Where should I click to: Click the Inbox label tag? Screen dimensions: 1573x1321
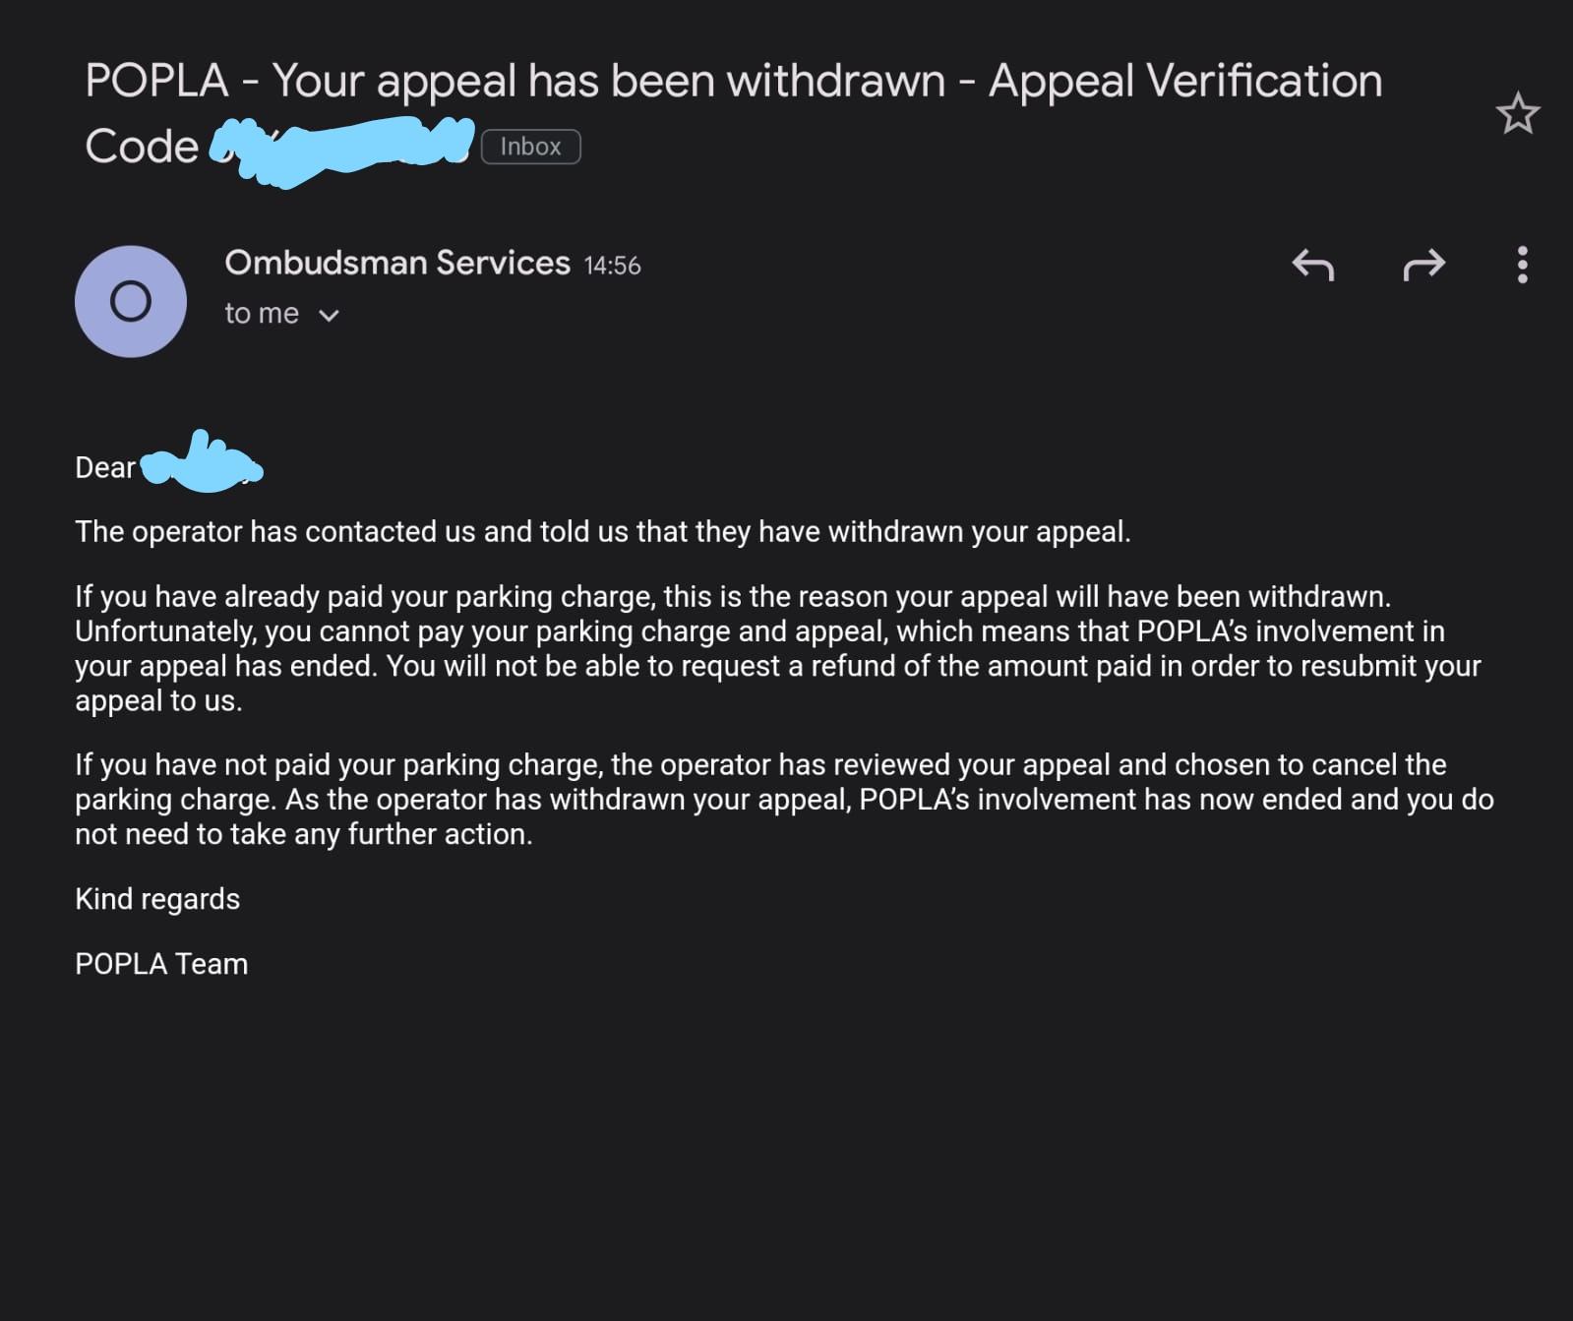(x=530, y=147)
